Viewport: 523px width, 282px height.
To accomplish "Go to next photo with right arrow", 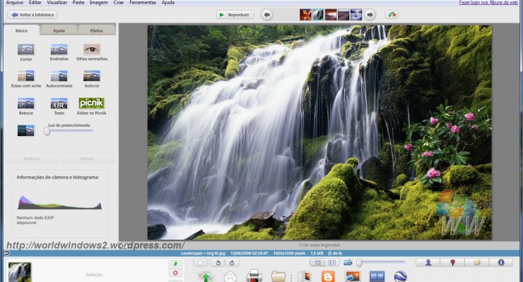I will pos(370,14).
